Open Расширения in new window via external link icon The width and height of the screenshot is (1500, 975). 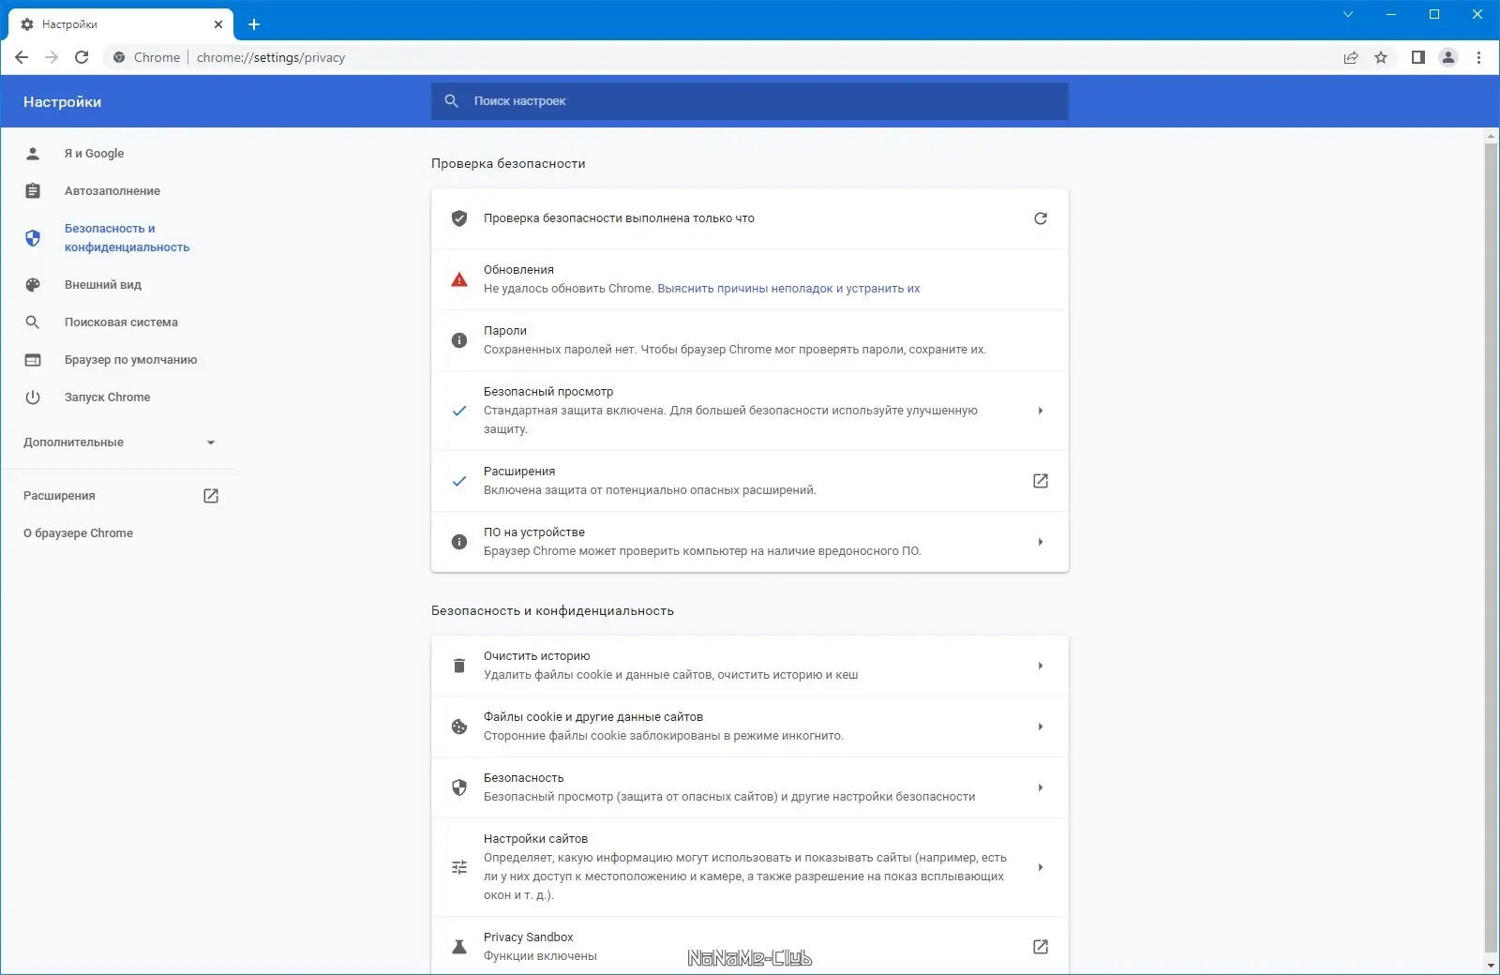(210, 495)
